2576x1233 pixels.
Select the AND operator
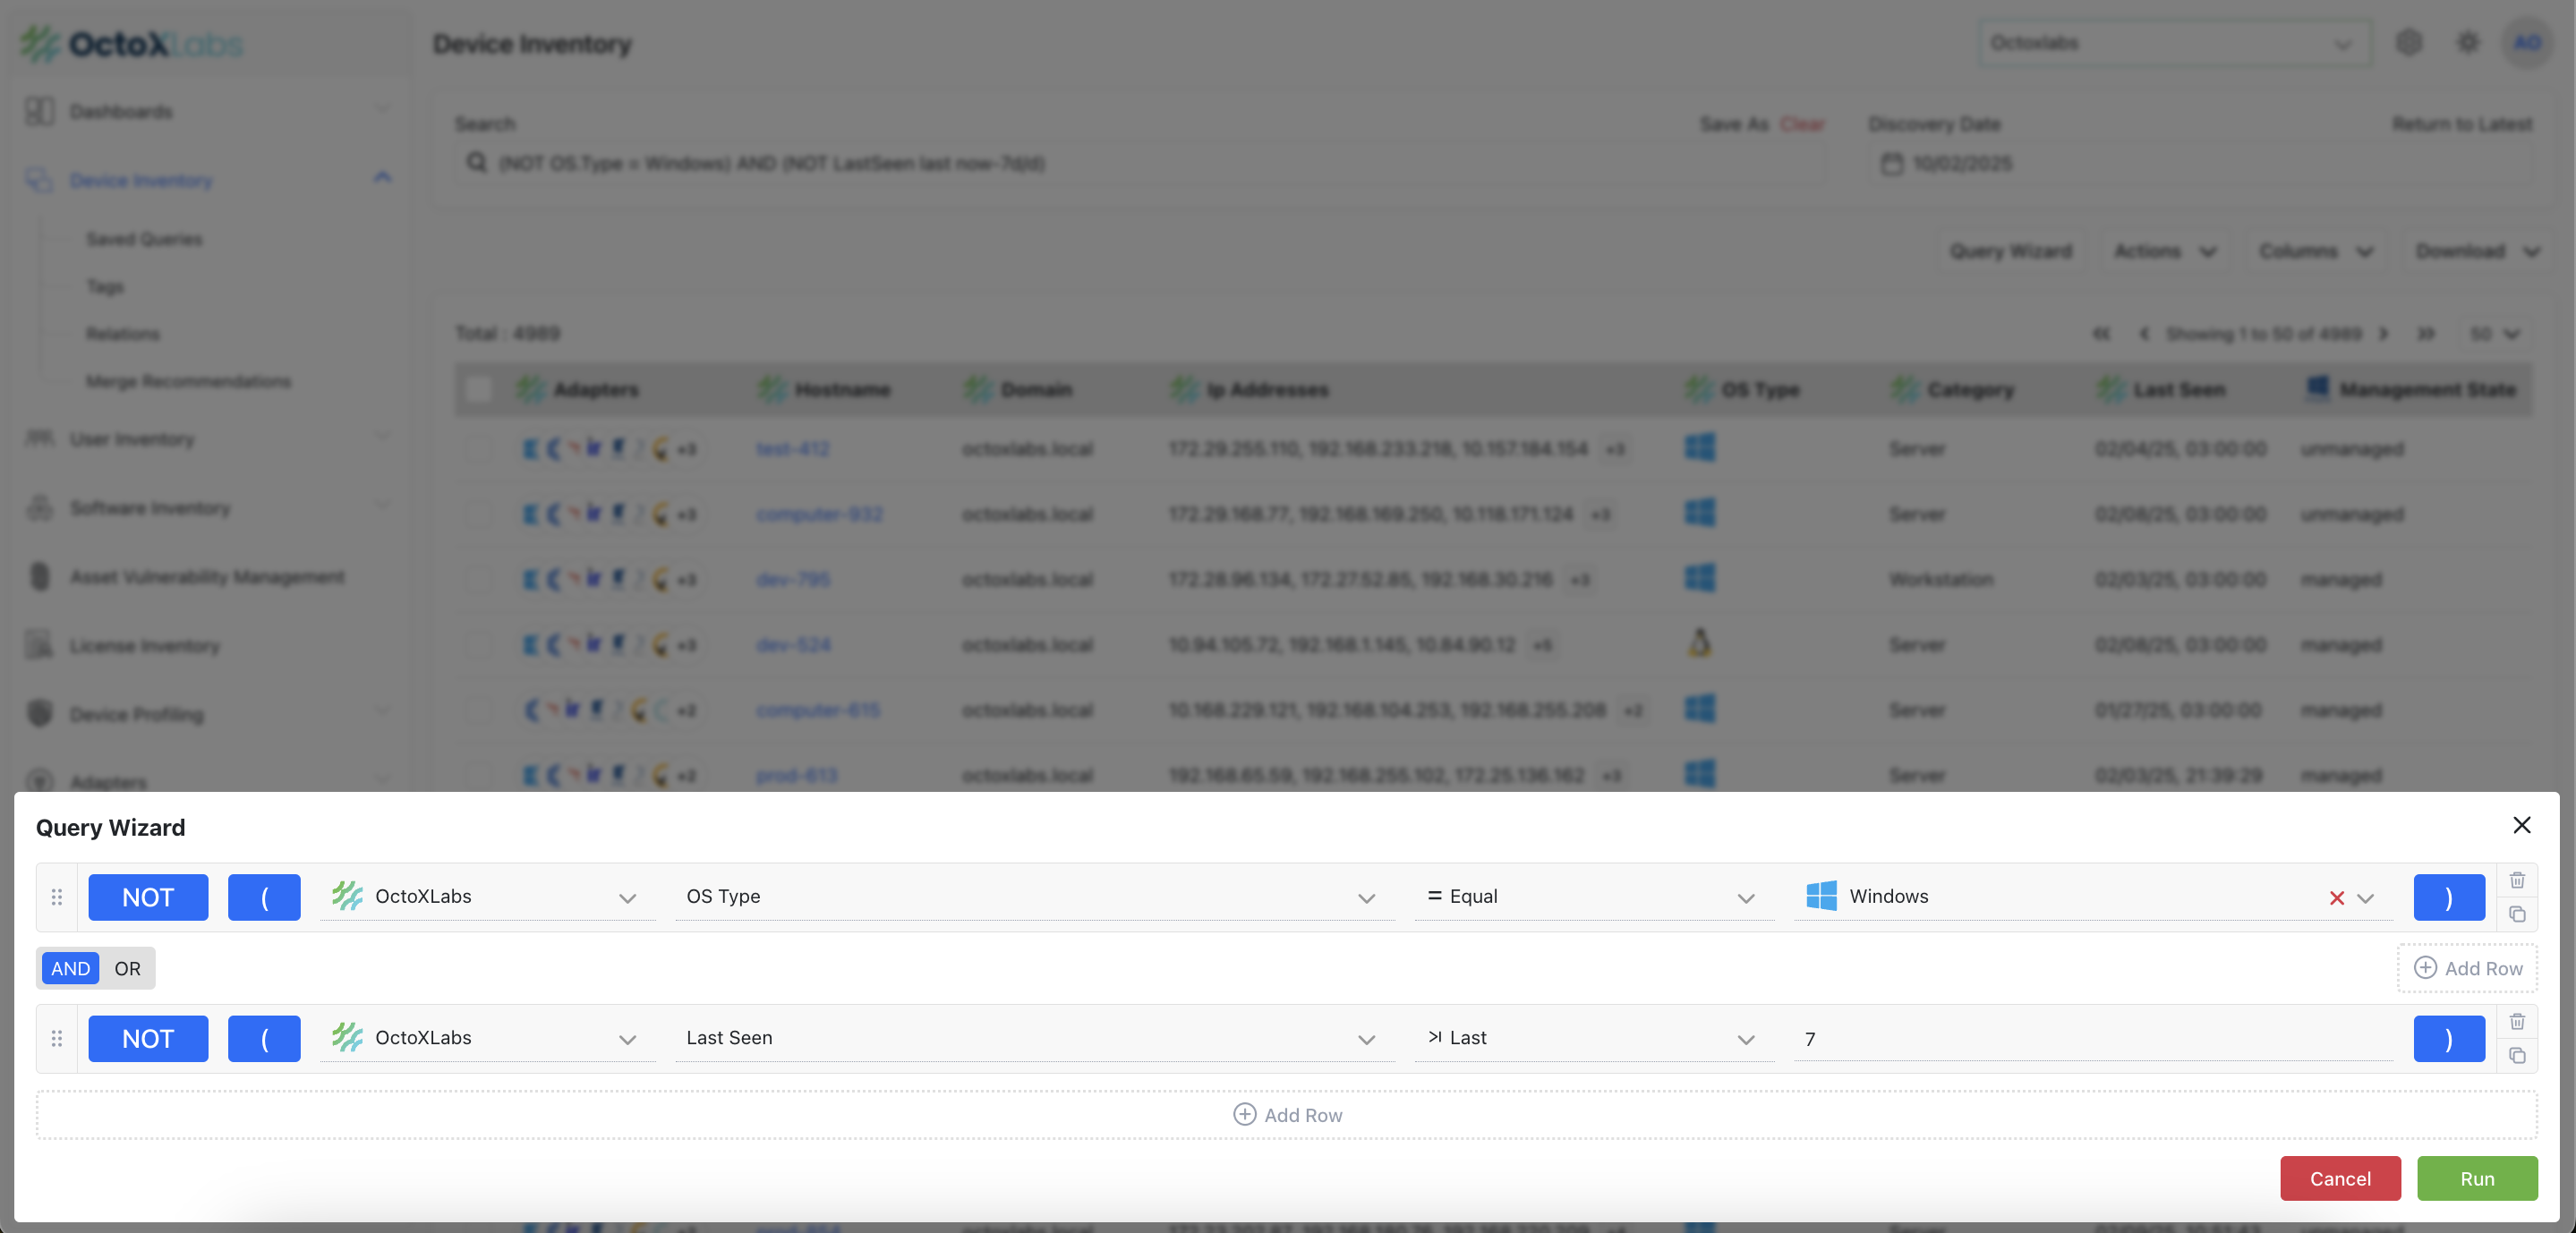70,968
